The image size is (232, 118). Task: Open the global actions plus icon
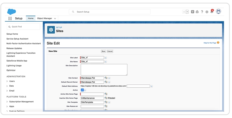point(193,12)
